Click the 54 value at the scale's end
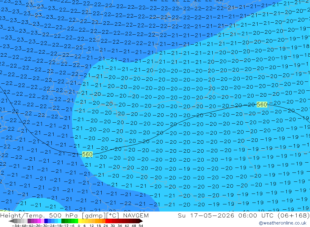Viewport: 310px width, 227px height. (141, 226)
